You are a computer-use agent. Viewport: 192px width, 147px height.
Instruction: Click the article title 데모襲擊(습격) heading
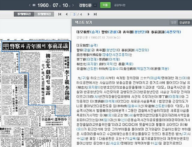(129, 32)
